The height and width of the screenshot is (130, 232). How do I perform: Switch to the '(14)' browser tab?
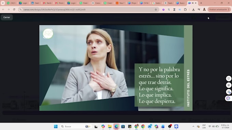[x=11, y=3]
